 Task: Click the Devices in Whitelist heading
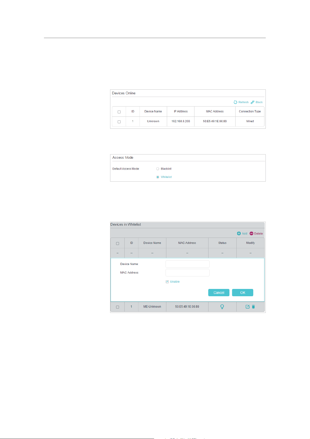pyautogui.click(x=126, y=224)
